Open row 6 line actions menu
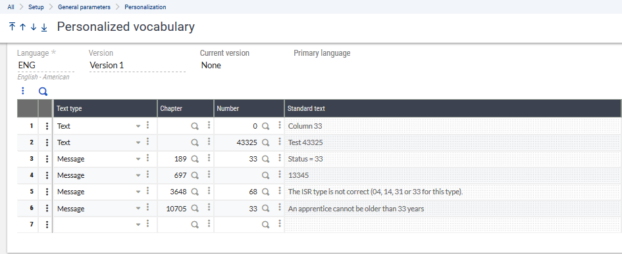This screenshot has height=254, width=622. (47, 209)
